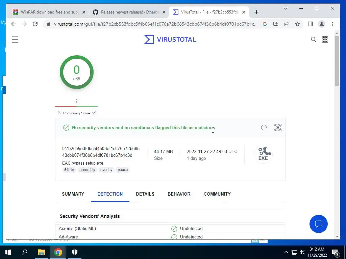Open the VirusTotal search icon
This screenshot has height=259, width=346.
[x=313, y=39]
